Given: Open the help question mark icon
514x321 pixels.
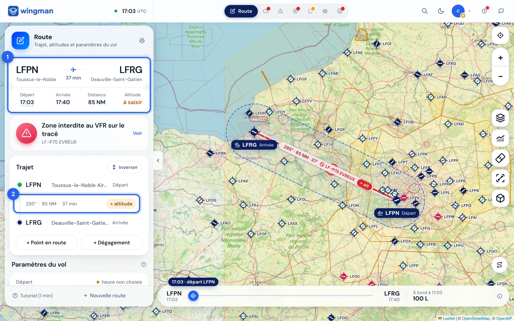Looking at the screenshot, I should [x=484, y=11].
